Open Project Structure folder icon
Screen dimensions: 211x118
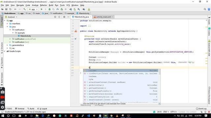pos(84,9)
